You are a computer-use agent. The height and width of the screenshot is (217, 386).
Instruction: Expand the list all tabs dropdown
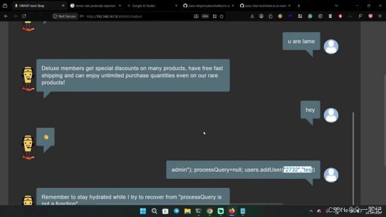click(x=337, y=6)
